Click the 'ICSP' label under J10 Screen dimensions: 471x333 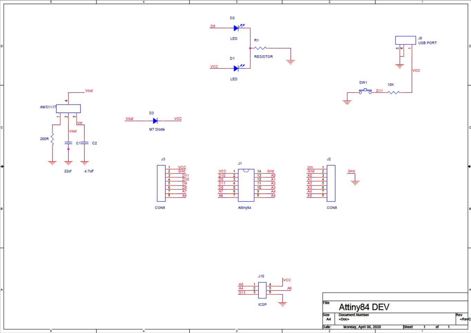pos(262,305)
